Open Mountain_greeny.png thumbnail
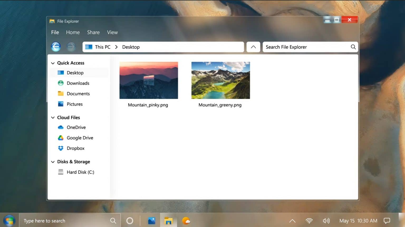This screenshot has height=227, width=405. (x=220, y=80)
